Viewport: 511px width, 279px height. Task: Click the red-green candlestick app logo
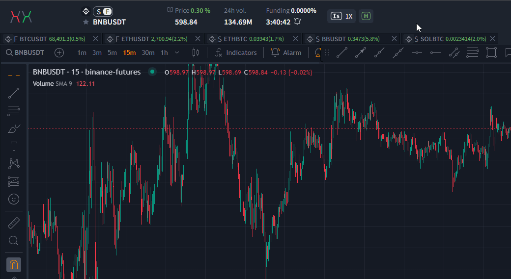tap(21, 16)
